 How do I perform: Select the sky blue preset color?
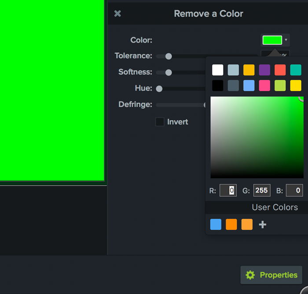(249, 86)
